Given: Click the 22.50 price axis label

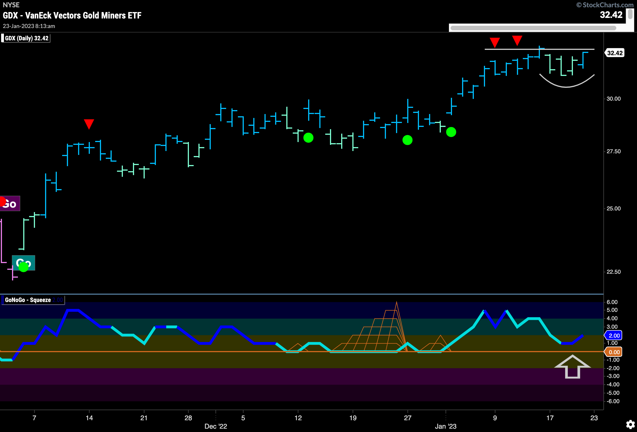Looking at the screenshot, I should (x=613, y=272).
